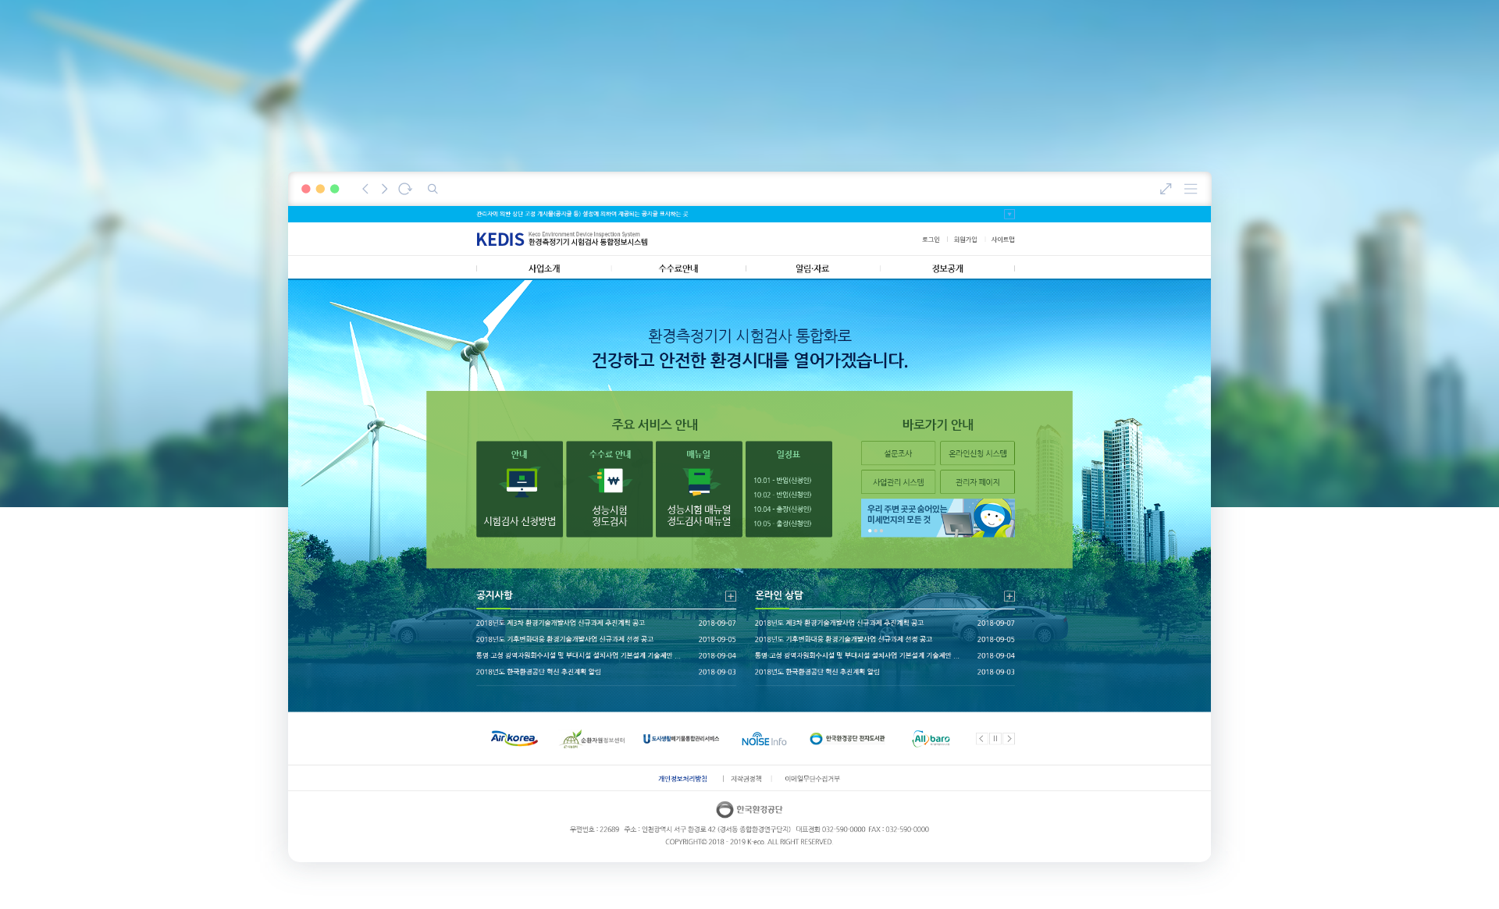Expand the 온라인 상담 section with plus
Screen dimensions: 1499x909
coord(1009,596)
